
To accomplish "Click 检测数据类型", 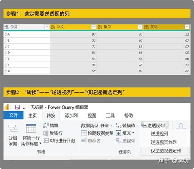I will 97,133.
